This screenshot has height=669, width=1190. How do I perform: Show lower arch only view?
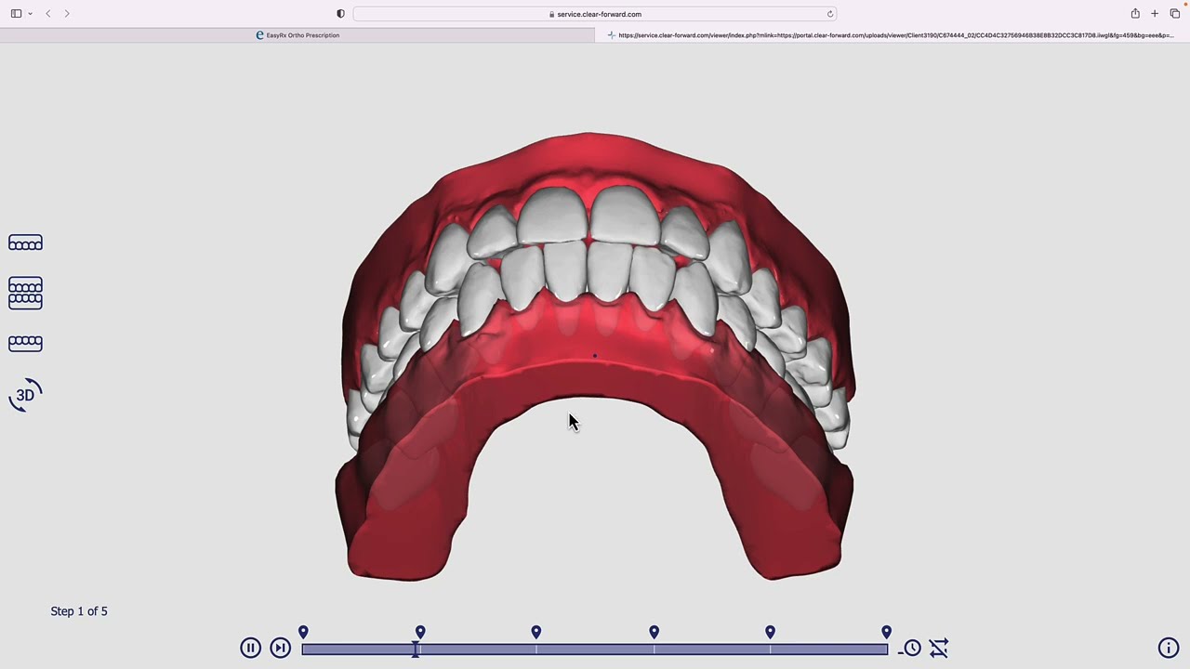point(25,343)
